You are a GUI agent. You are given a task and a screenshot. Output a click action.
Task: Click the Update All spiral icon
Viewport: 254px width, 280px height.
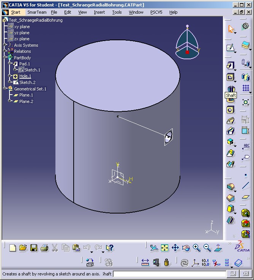pos(185,263)
